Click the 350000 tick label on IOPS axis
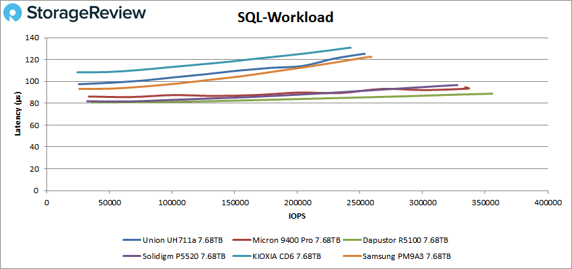The width and height of the screenshot is (572, 269). pos(485,203)
